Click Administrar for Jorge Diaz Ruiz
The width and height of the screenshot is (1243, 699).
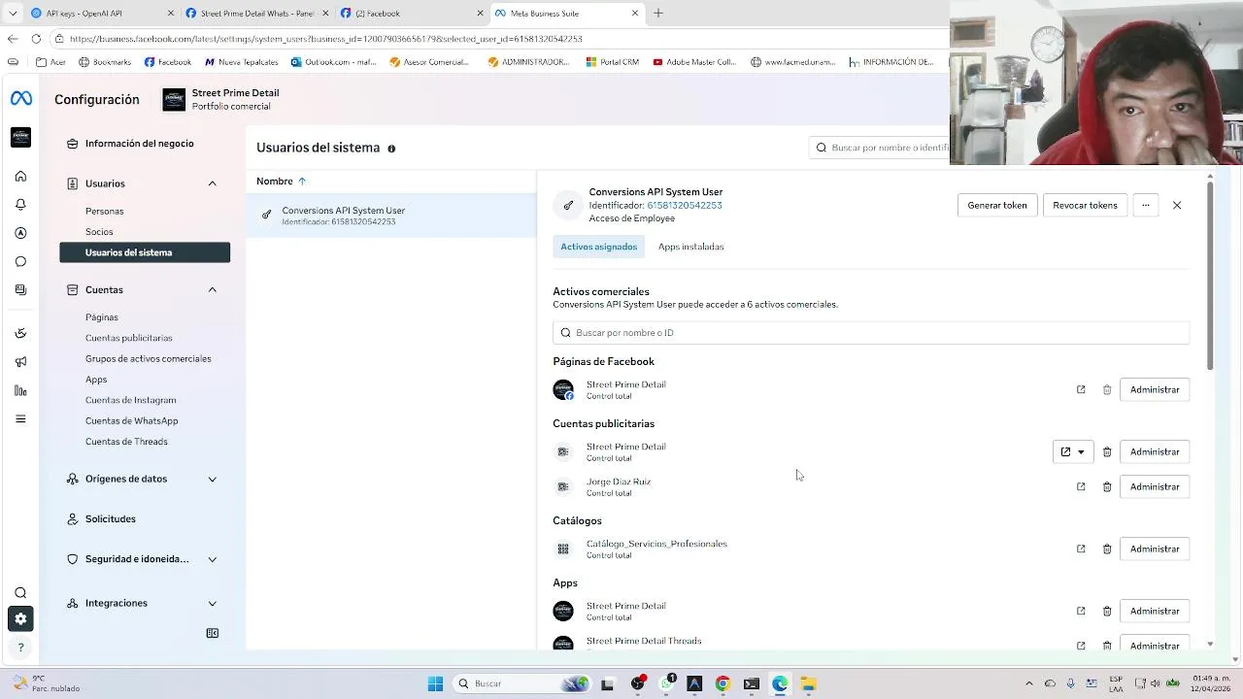click(x=1155, y=486)
